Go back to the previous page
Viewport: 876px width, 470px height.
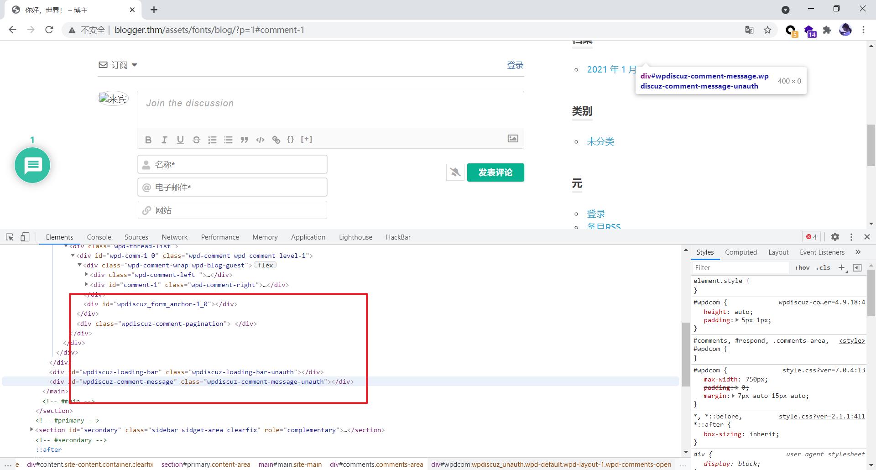click(x=12, y=30)
